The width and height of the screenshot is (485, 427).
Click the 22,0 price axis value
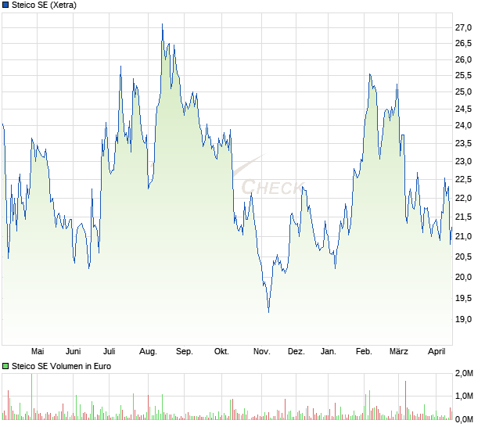(463, 198)
